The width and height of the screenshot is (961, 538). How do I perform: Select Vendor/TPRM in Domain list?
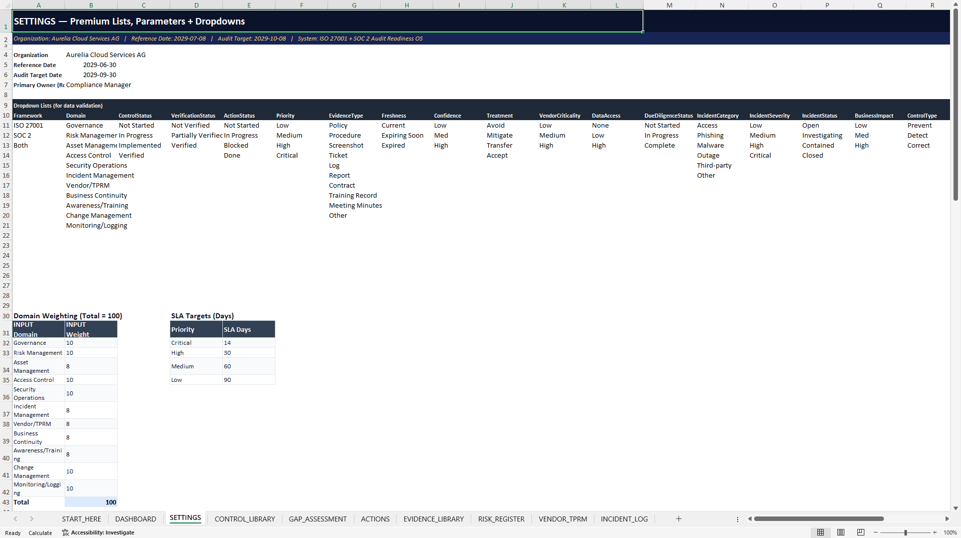[91, 186]
